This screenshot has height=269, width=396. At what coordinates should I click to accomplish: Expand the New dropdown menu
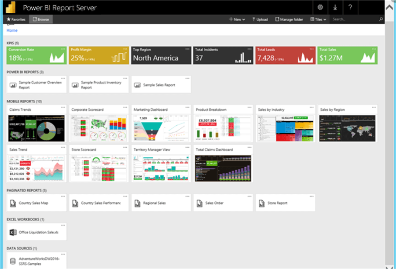(x=237, y=19)
